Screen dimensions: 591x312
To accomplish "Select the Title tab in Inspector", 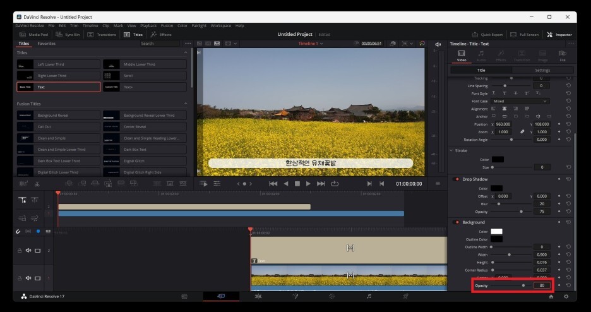I will (481, 71).
